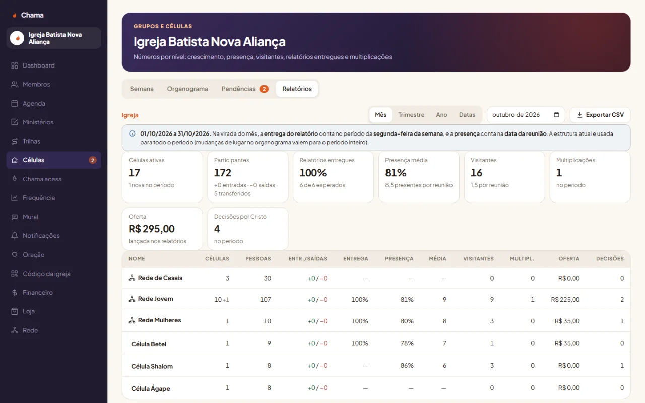Open Agenda calendar icon in sidebar
The image size is (645, 403).
coord(14,103)
